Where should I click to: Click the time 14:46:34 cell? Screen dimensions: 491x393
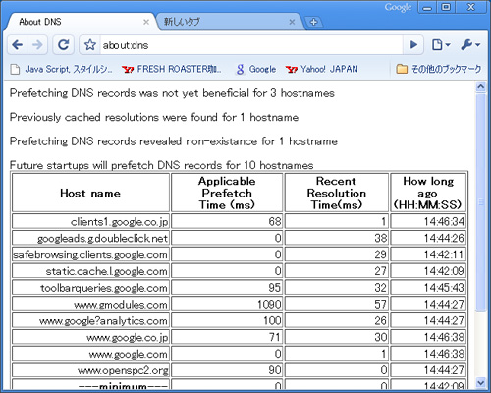click(428, 221)
